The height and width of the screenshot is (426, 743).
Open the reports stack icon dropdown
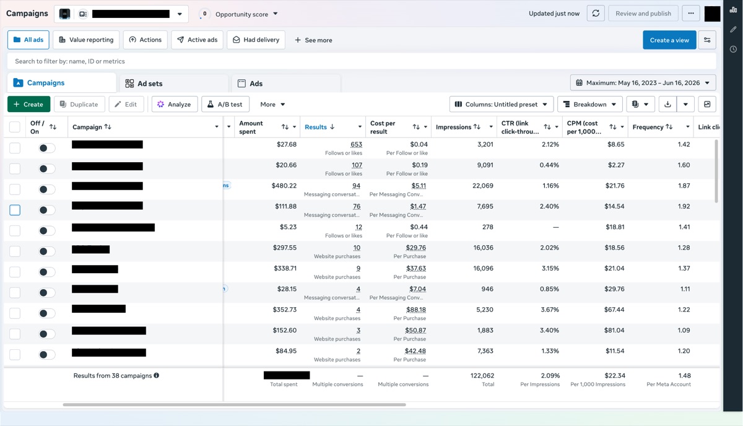640,105
